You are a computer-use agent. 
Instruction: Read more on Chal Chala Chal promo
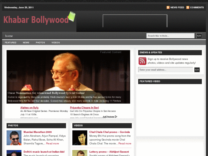point(125,143)
